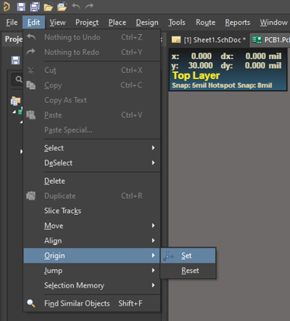The width and height of the screenshot is (290, 321).
Task: Open the Design menu
Action: pos(147,22)
